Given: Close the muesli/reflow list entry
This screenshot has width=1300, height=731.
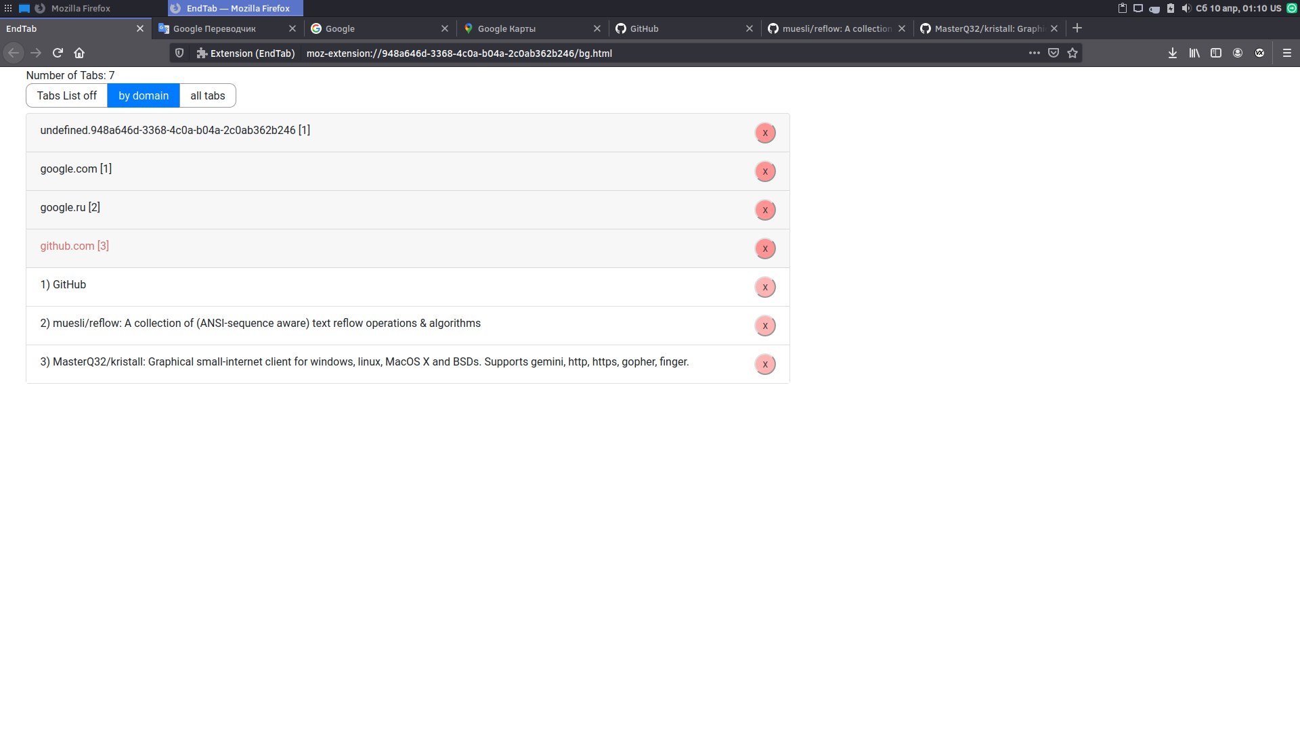Looking at the screenshot, I should point(765,326).
